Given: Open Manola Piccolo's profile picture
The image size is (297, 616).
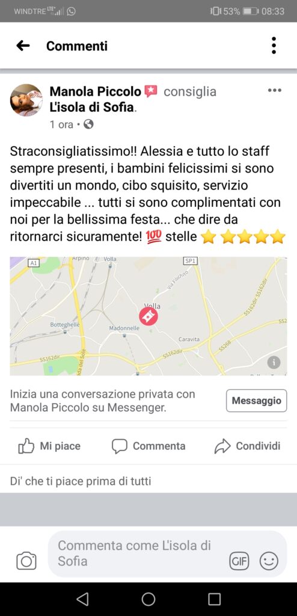Looking at the screenshot, I should pos(26,100).
